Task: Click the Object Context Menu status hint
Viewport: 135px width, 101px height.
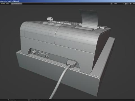Action: 35,100
